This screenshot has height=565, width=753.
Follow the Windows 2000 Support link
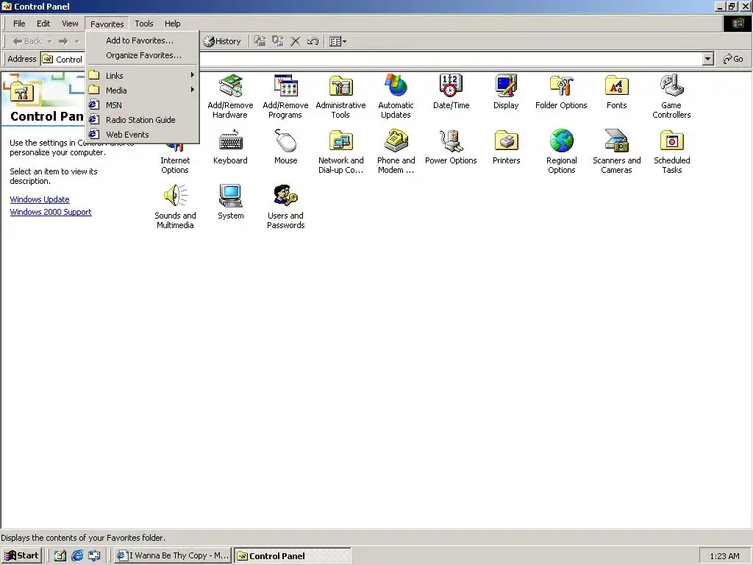pyautogui.click(x=51, y=212)
